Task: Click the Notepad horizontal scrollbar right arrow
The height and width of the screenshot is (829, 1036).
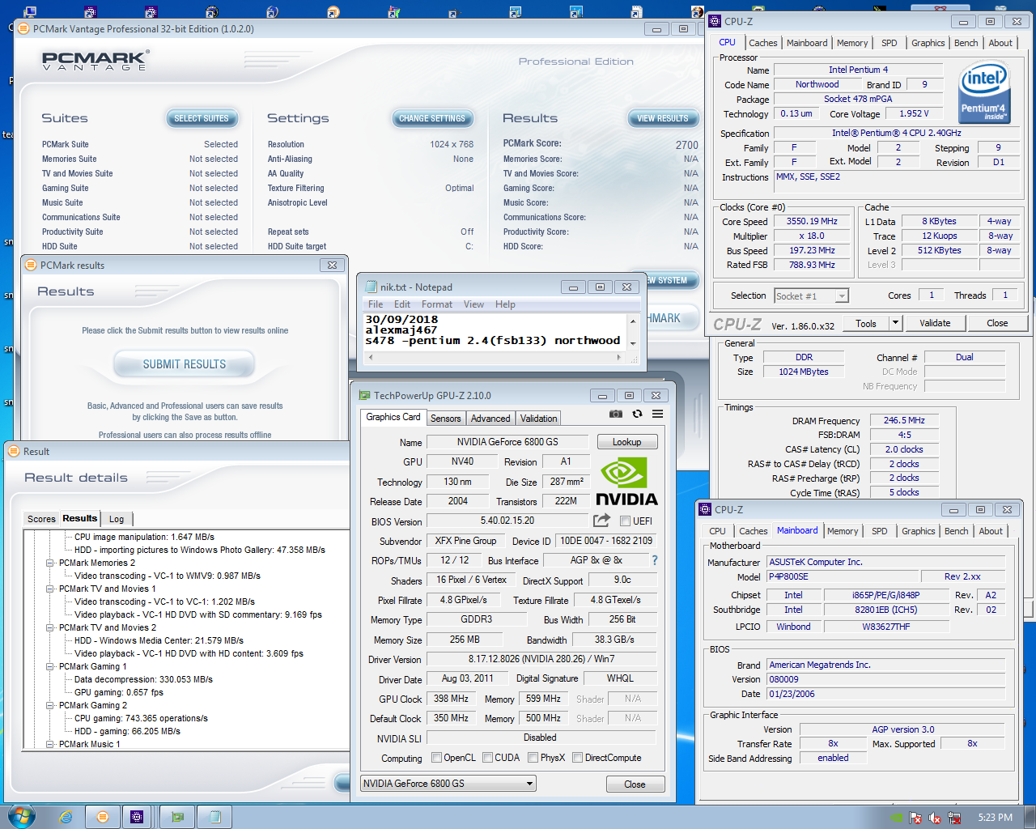Action: tap(620, 357)
